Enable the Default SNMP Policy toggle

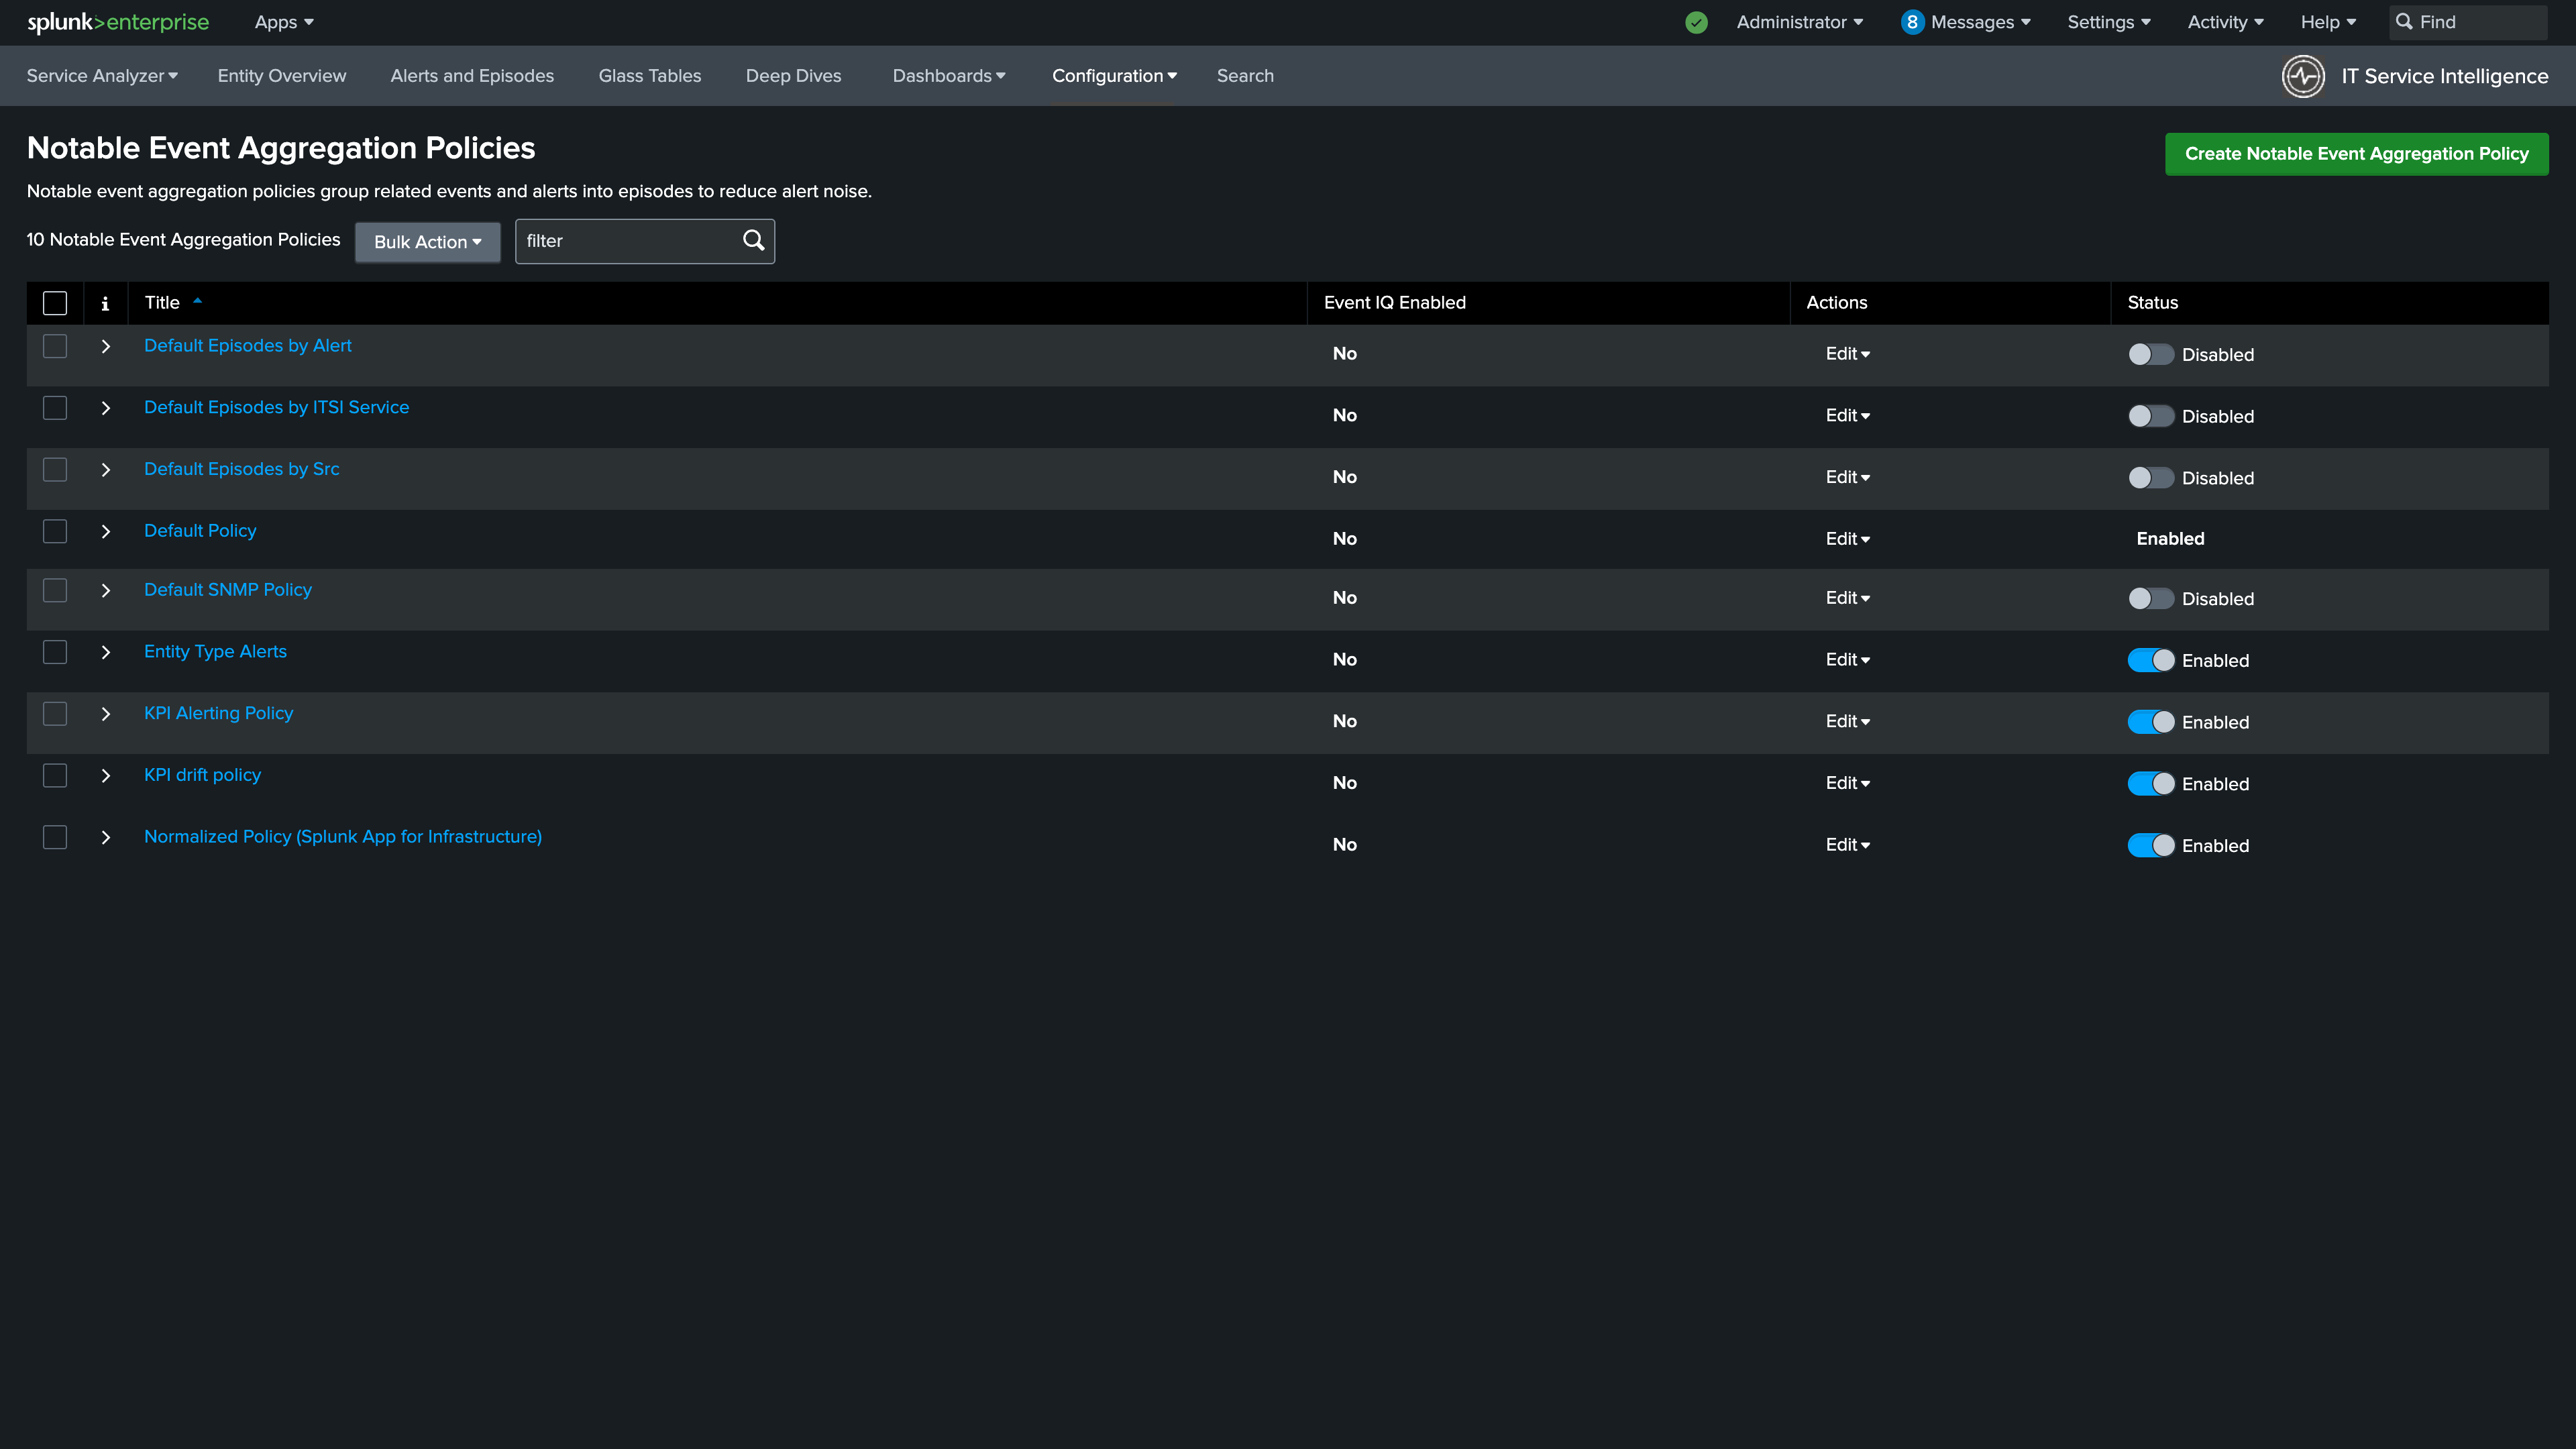point(2150,599)
